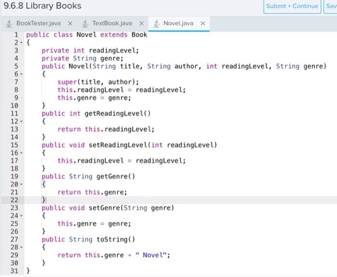This screenshot has height=277, width=337.
Task: Click the Java icon on TextBook.java tab
Action: point(85,24)
